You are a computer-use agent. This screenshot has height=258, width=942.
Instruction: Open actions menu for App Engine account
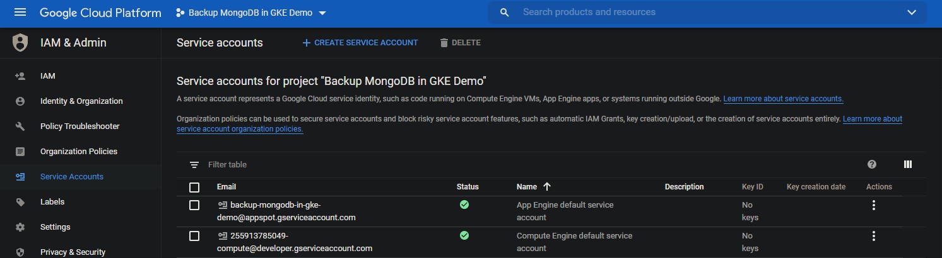874,205
